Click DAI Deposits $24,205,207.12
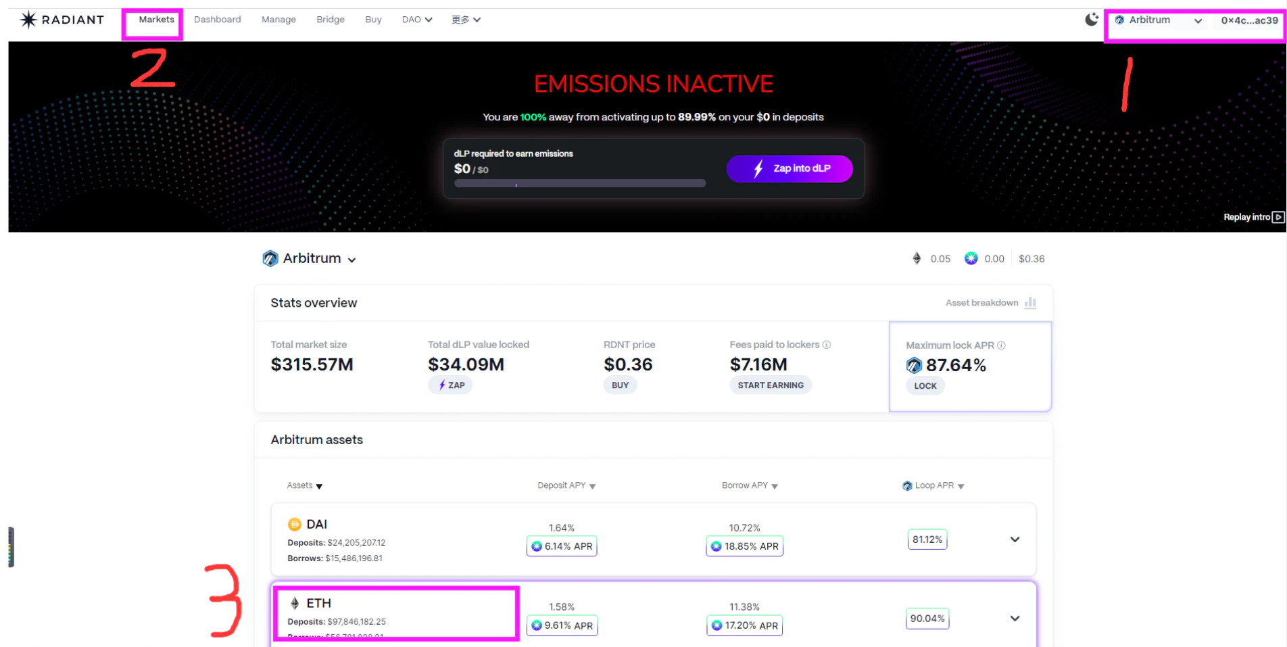 point(337,543)
